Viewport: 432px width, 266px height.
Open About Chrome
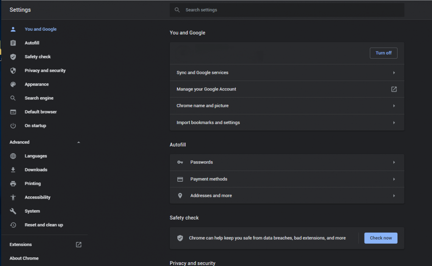click(x=24, y=258)
